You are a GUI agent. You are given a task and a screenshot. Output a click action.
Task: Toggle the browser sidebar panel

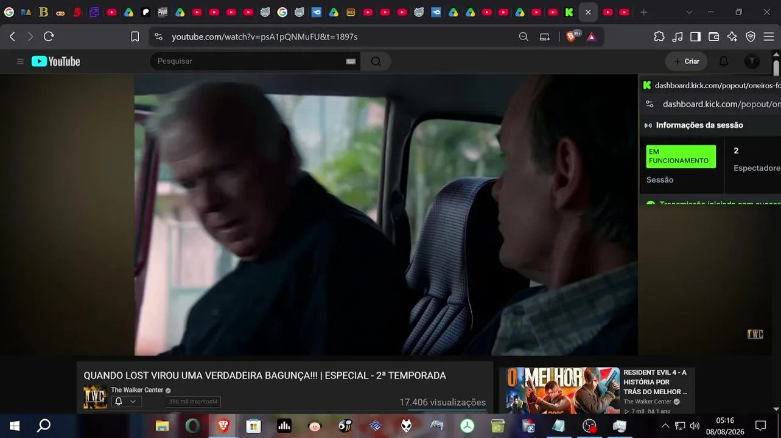(695, 36)
